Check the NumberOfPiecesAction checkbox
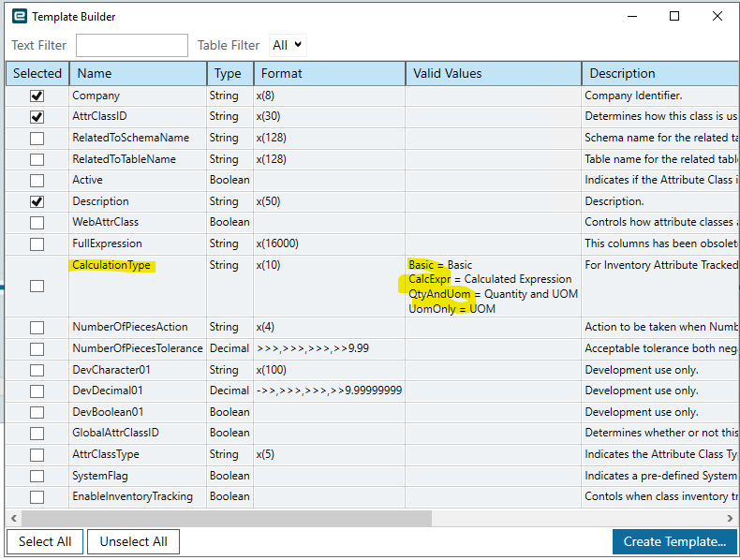740x560 pixels. point(37,328)
